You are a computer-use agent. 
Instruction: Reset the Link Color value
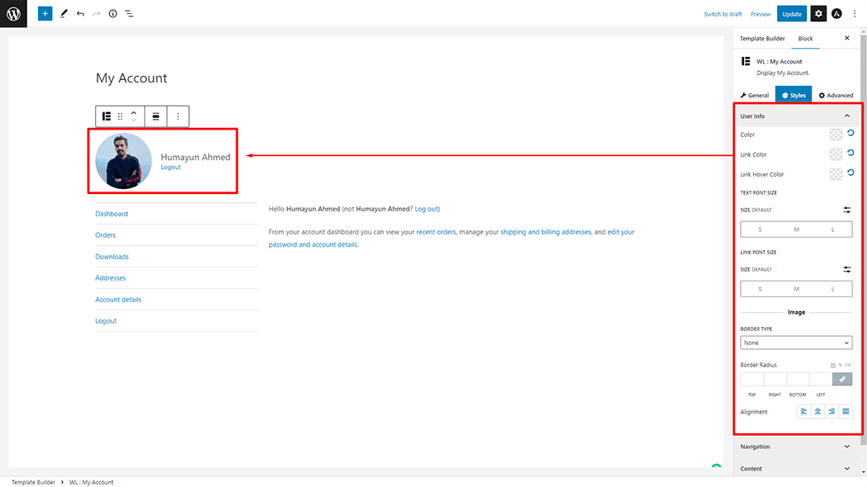(850, 154)
